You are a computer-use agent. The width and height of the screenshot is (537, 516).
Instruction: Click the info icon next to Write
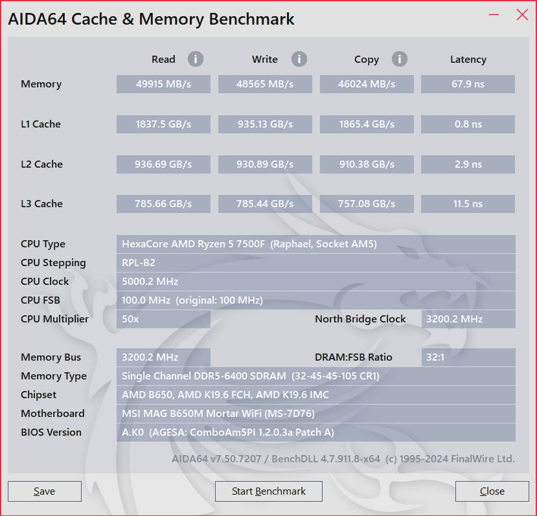click(x=299, y=59)
